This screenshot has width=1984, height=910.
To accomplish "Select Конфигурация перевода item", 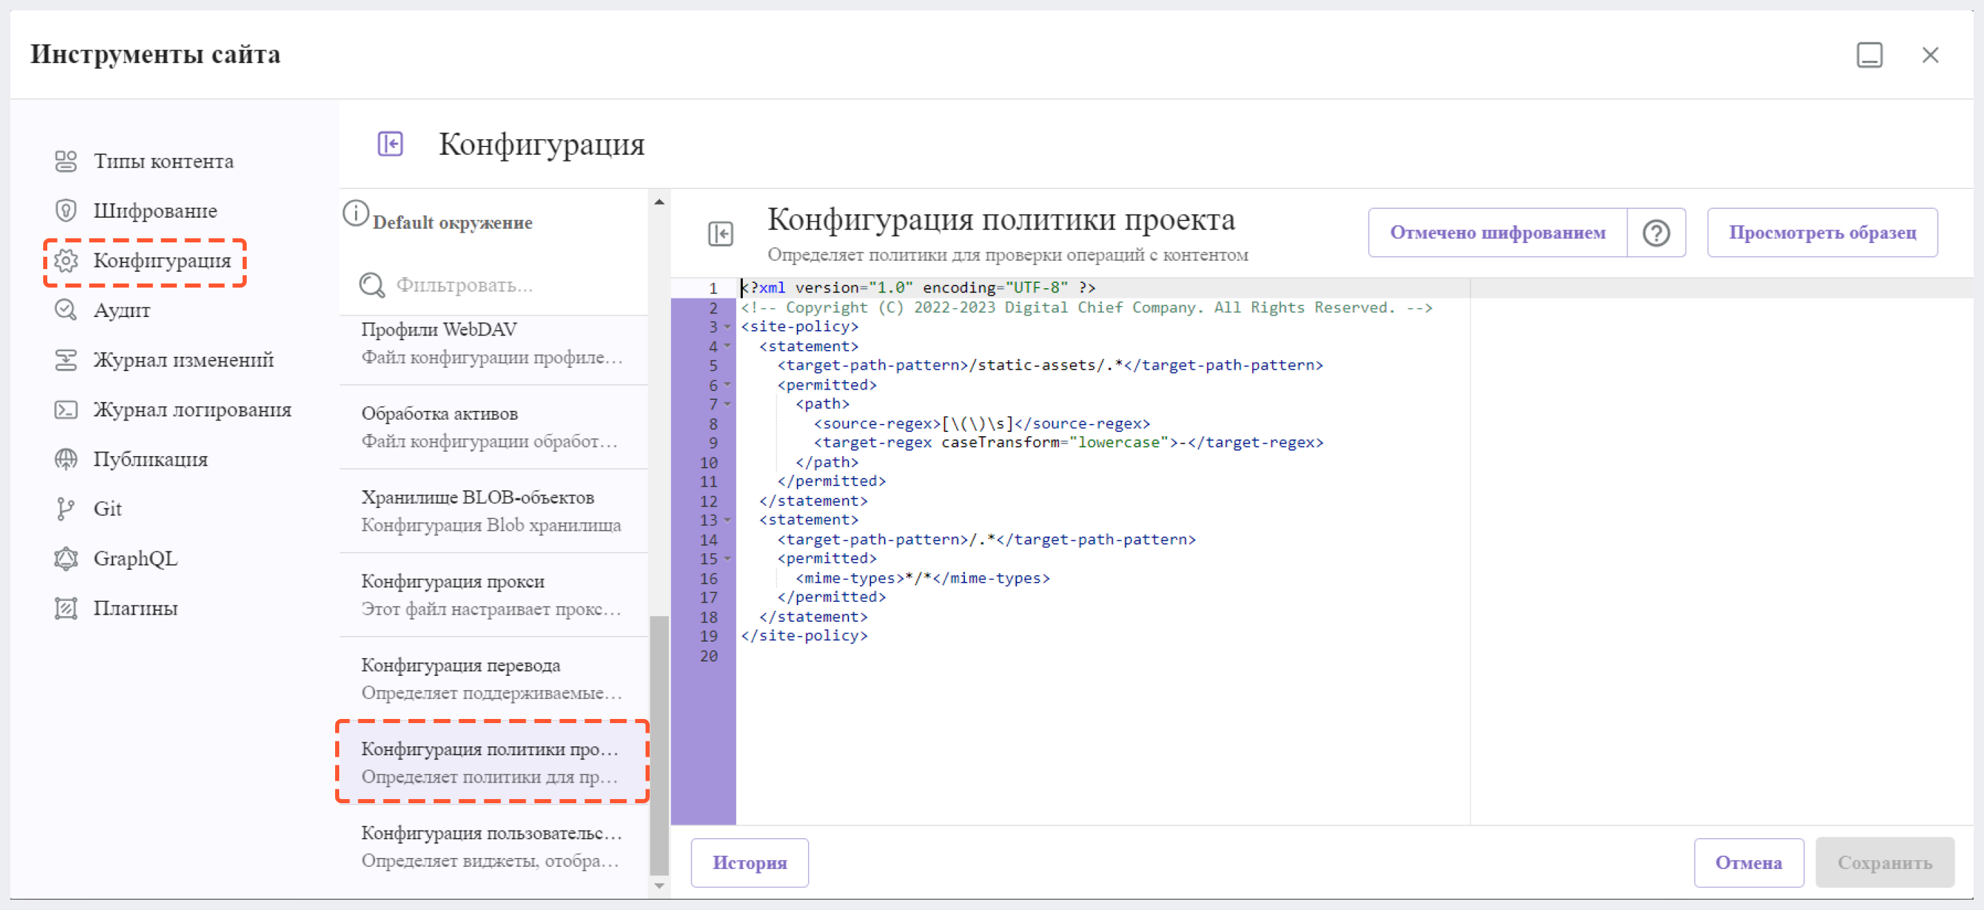I will click(493, 679).
